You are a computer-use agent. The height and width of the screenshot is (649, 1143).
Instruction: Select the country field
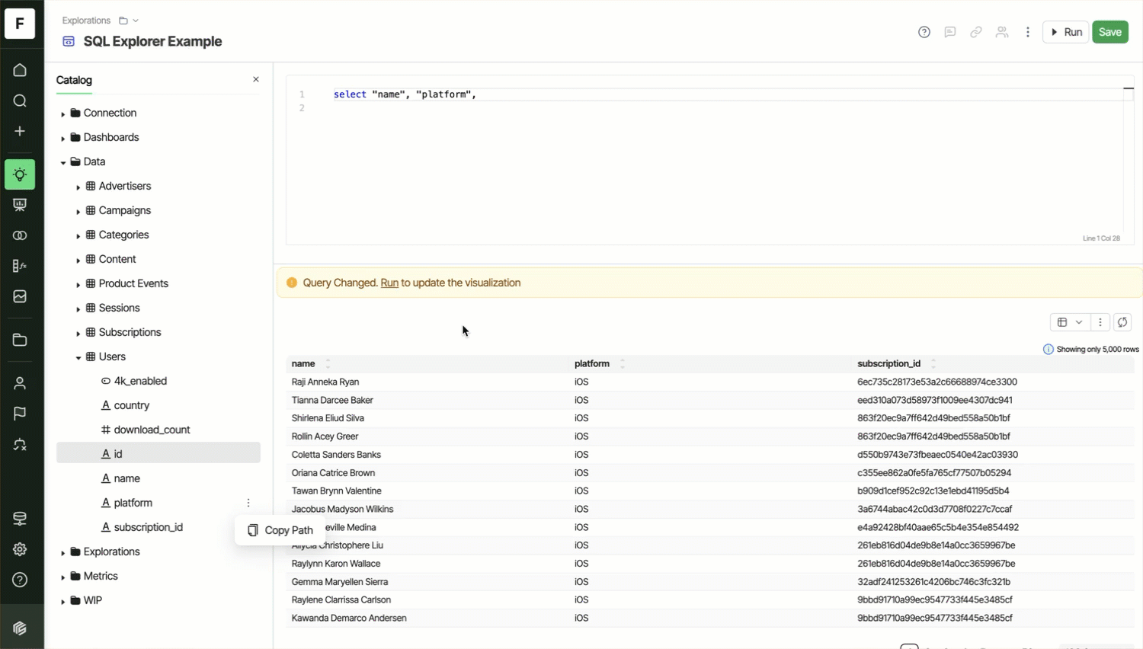point(132,405)
